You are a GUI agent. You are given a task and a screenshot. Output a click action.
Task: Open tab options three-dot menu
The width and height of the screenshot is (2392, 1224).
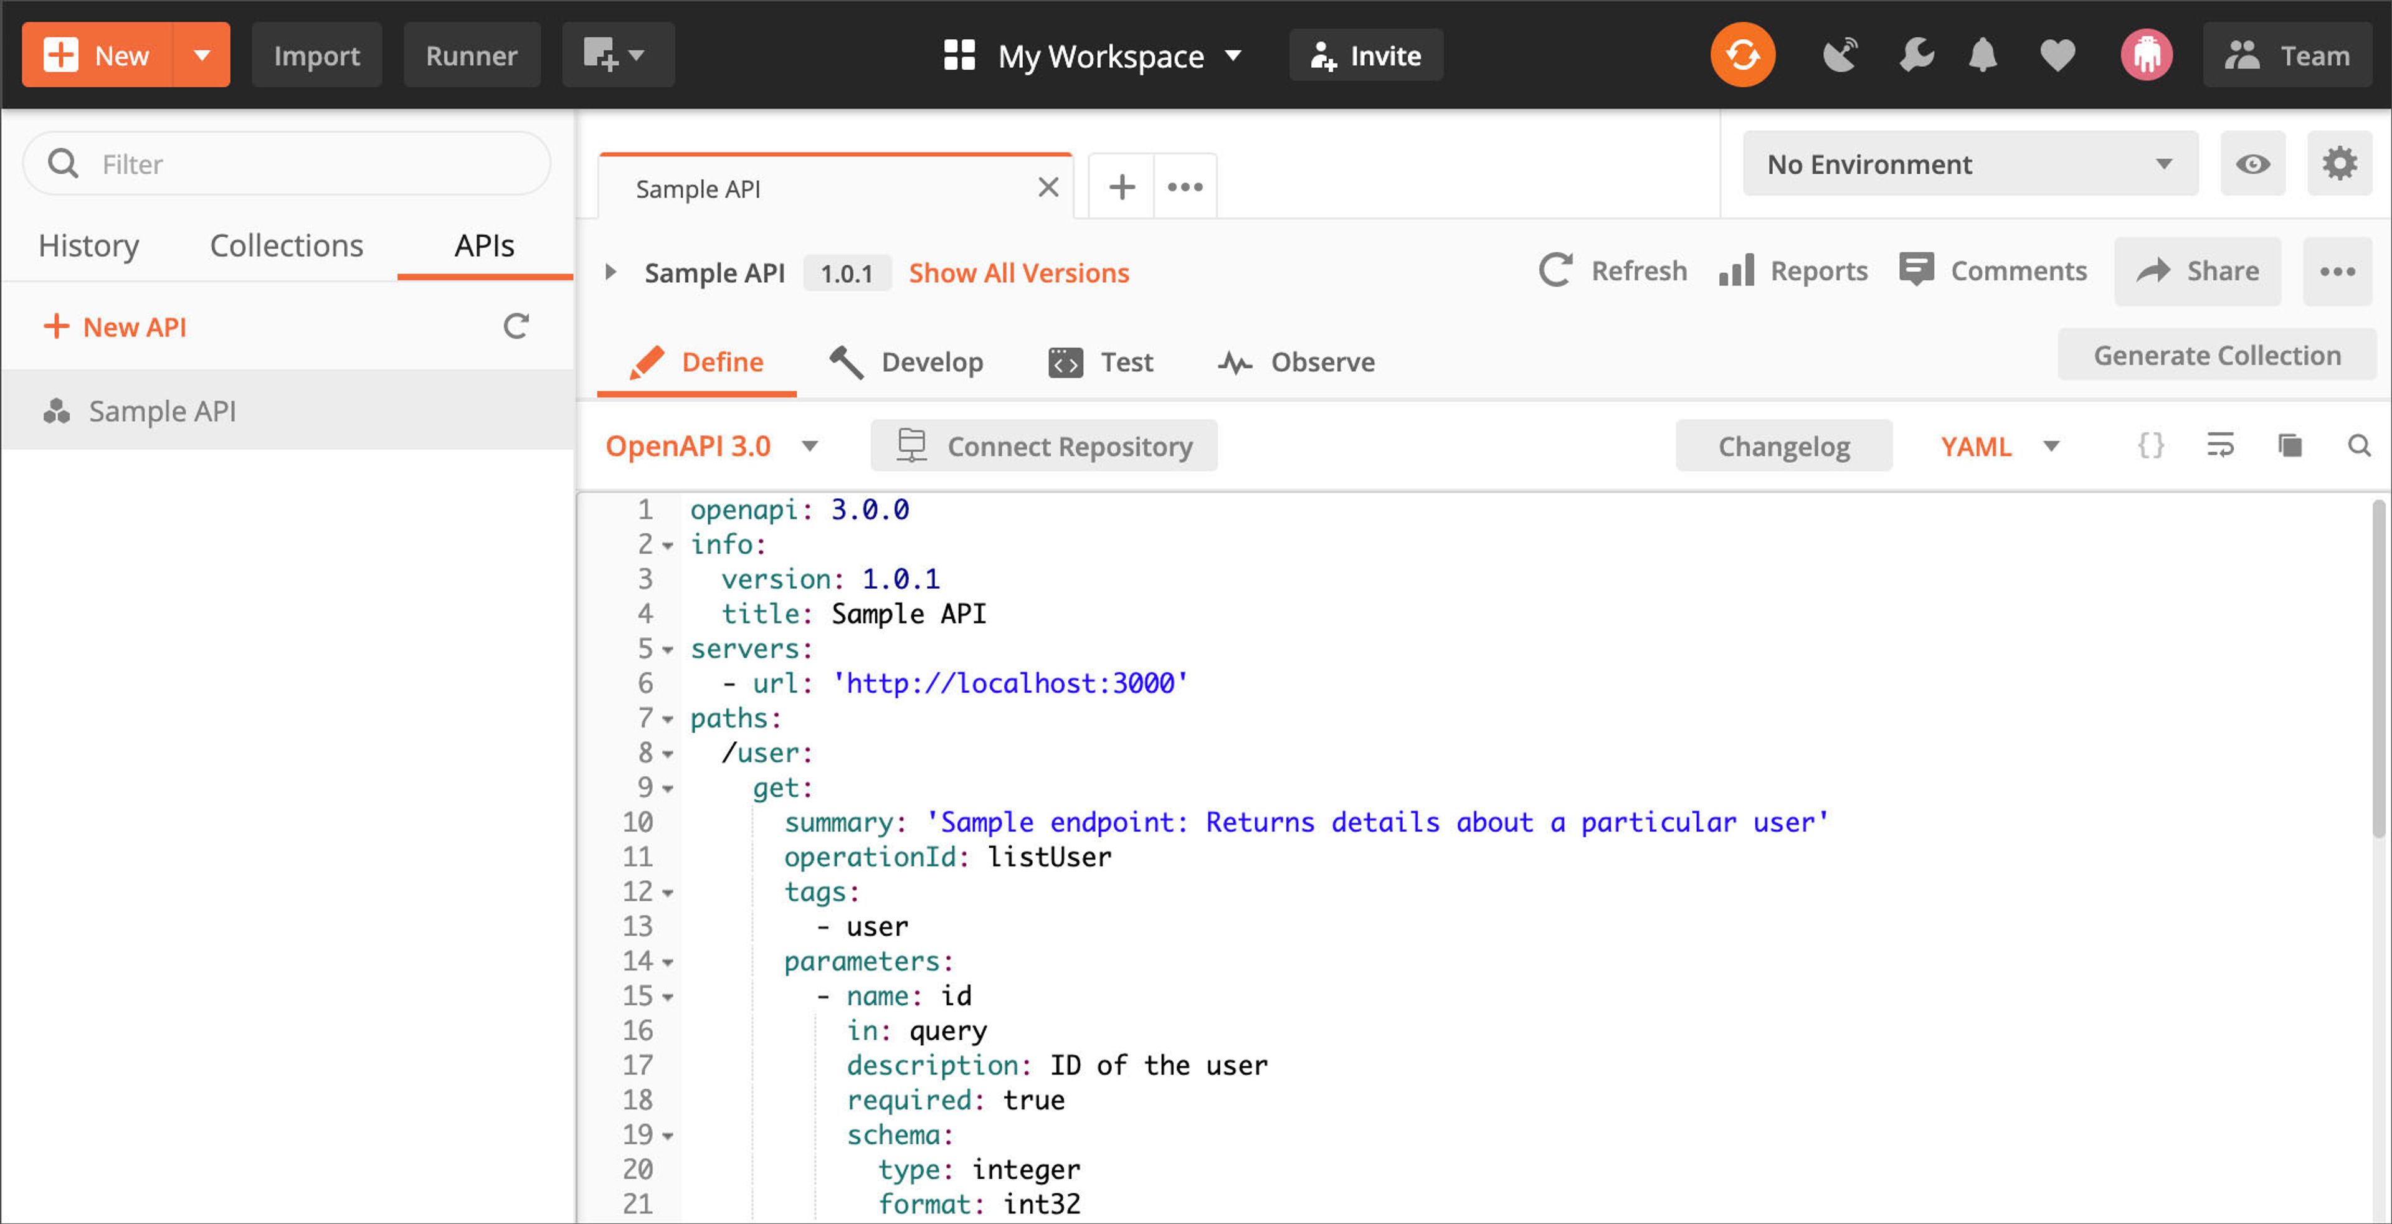1185,187
